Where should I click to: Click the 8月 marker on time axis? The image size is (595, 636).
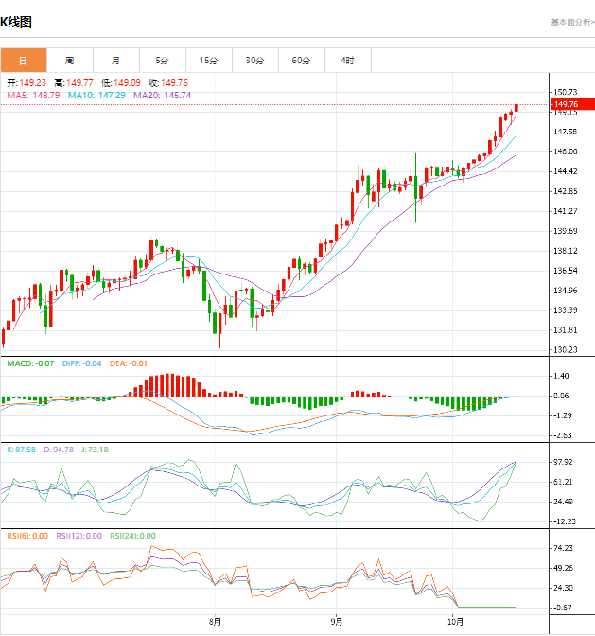coord(216,622)
